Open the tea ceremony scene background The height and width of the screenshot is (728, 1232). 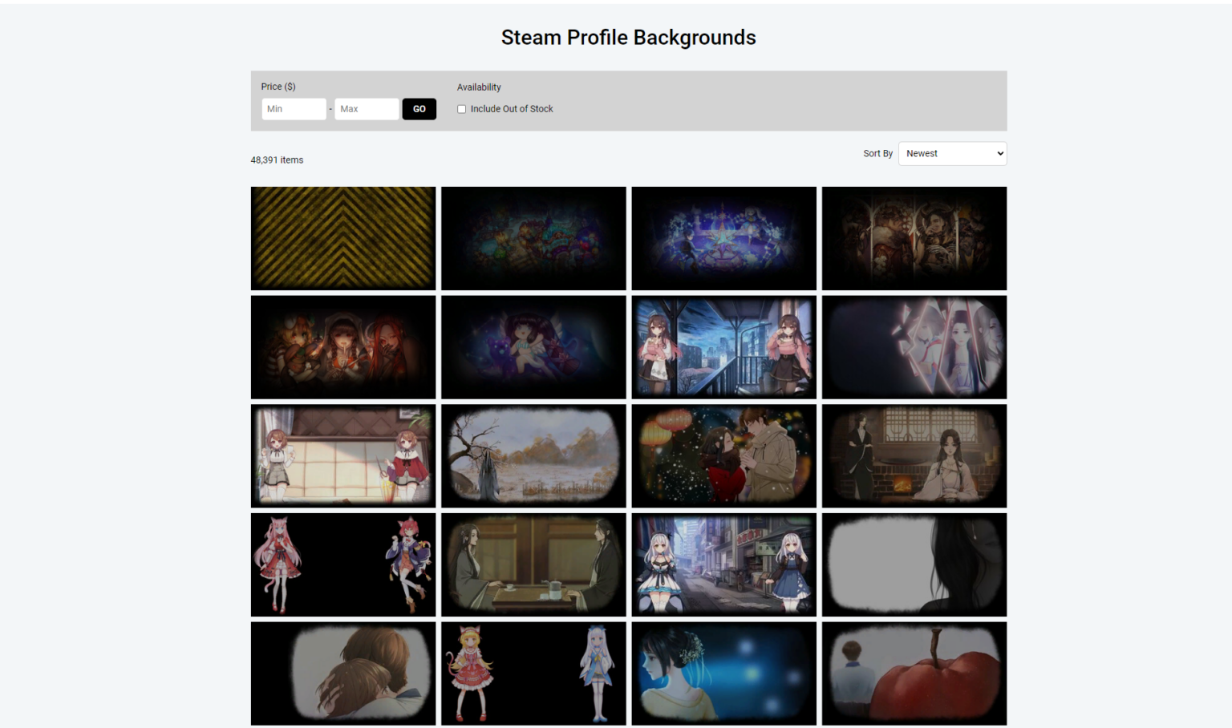pos(533,564)
